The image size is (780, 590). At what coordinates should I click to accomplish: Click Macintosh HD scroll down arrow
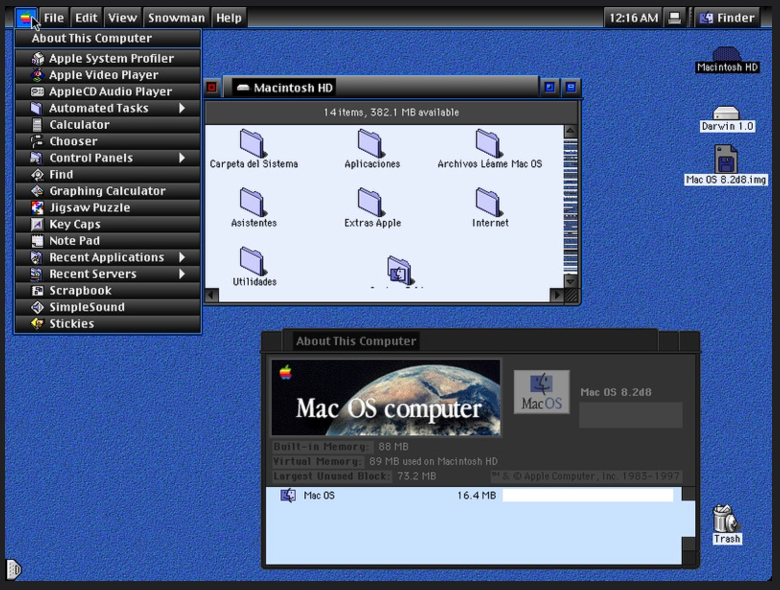570,281
